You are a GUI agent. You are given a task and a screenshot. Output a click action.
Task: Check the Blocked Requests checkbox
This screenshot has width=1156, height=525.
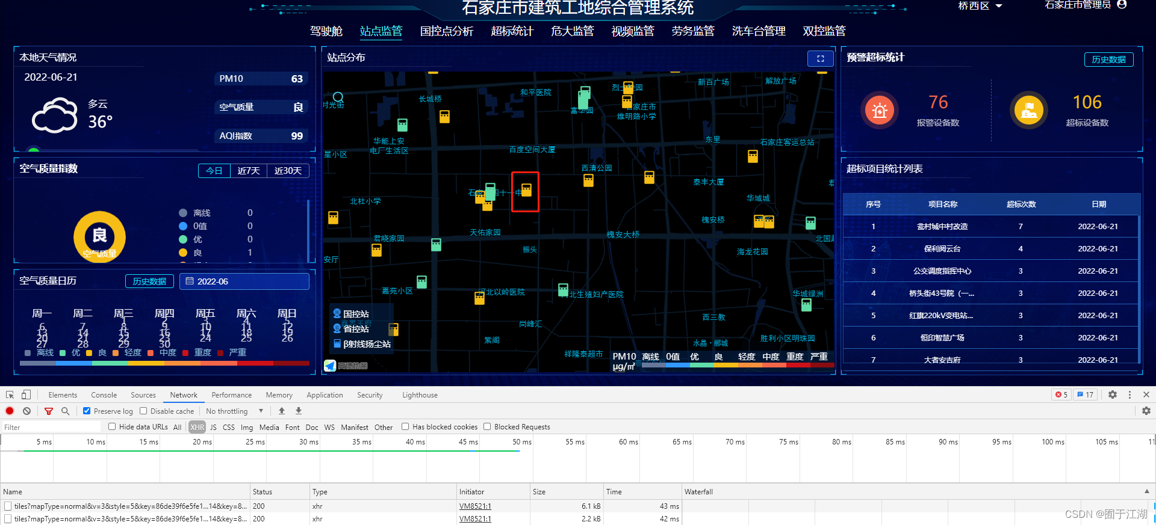tap(487, 427)
